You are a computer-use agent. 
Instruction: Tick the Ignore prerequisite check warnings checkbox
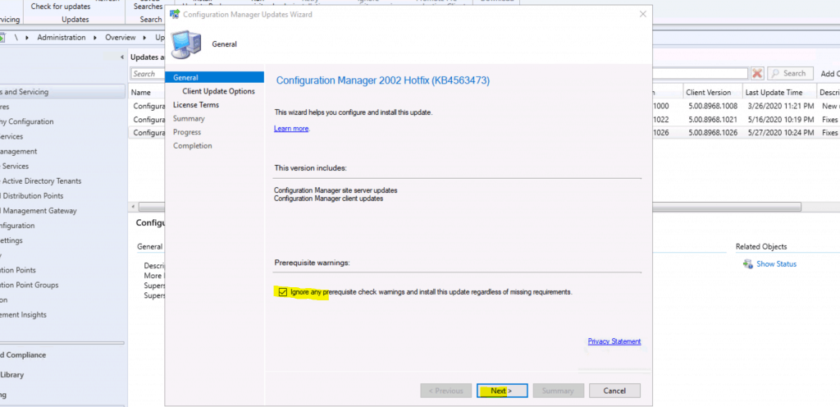(283, 292)
